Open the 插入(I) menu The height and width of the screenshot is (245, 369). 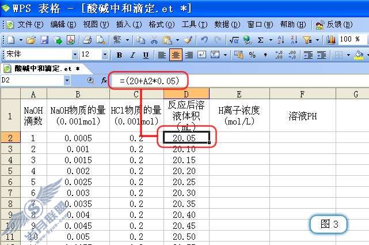tap(129, 24)
